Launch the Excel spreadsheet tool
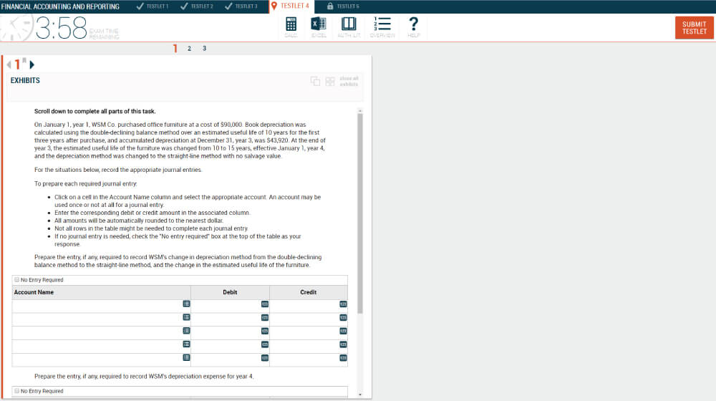 point(319,26)
